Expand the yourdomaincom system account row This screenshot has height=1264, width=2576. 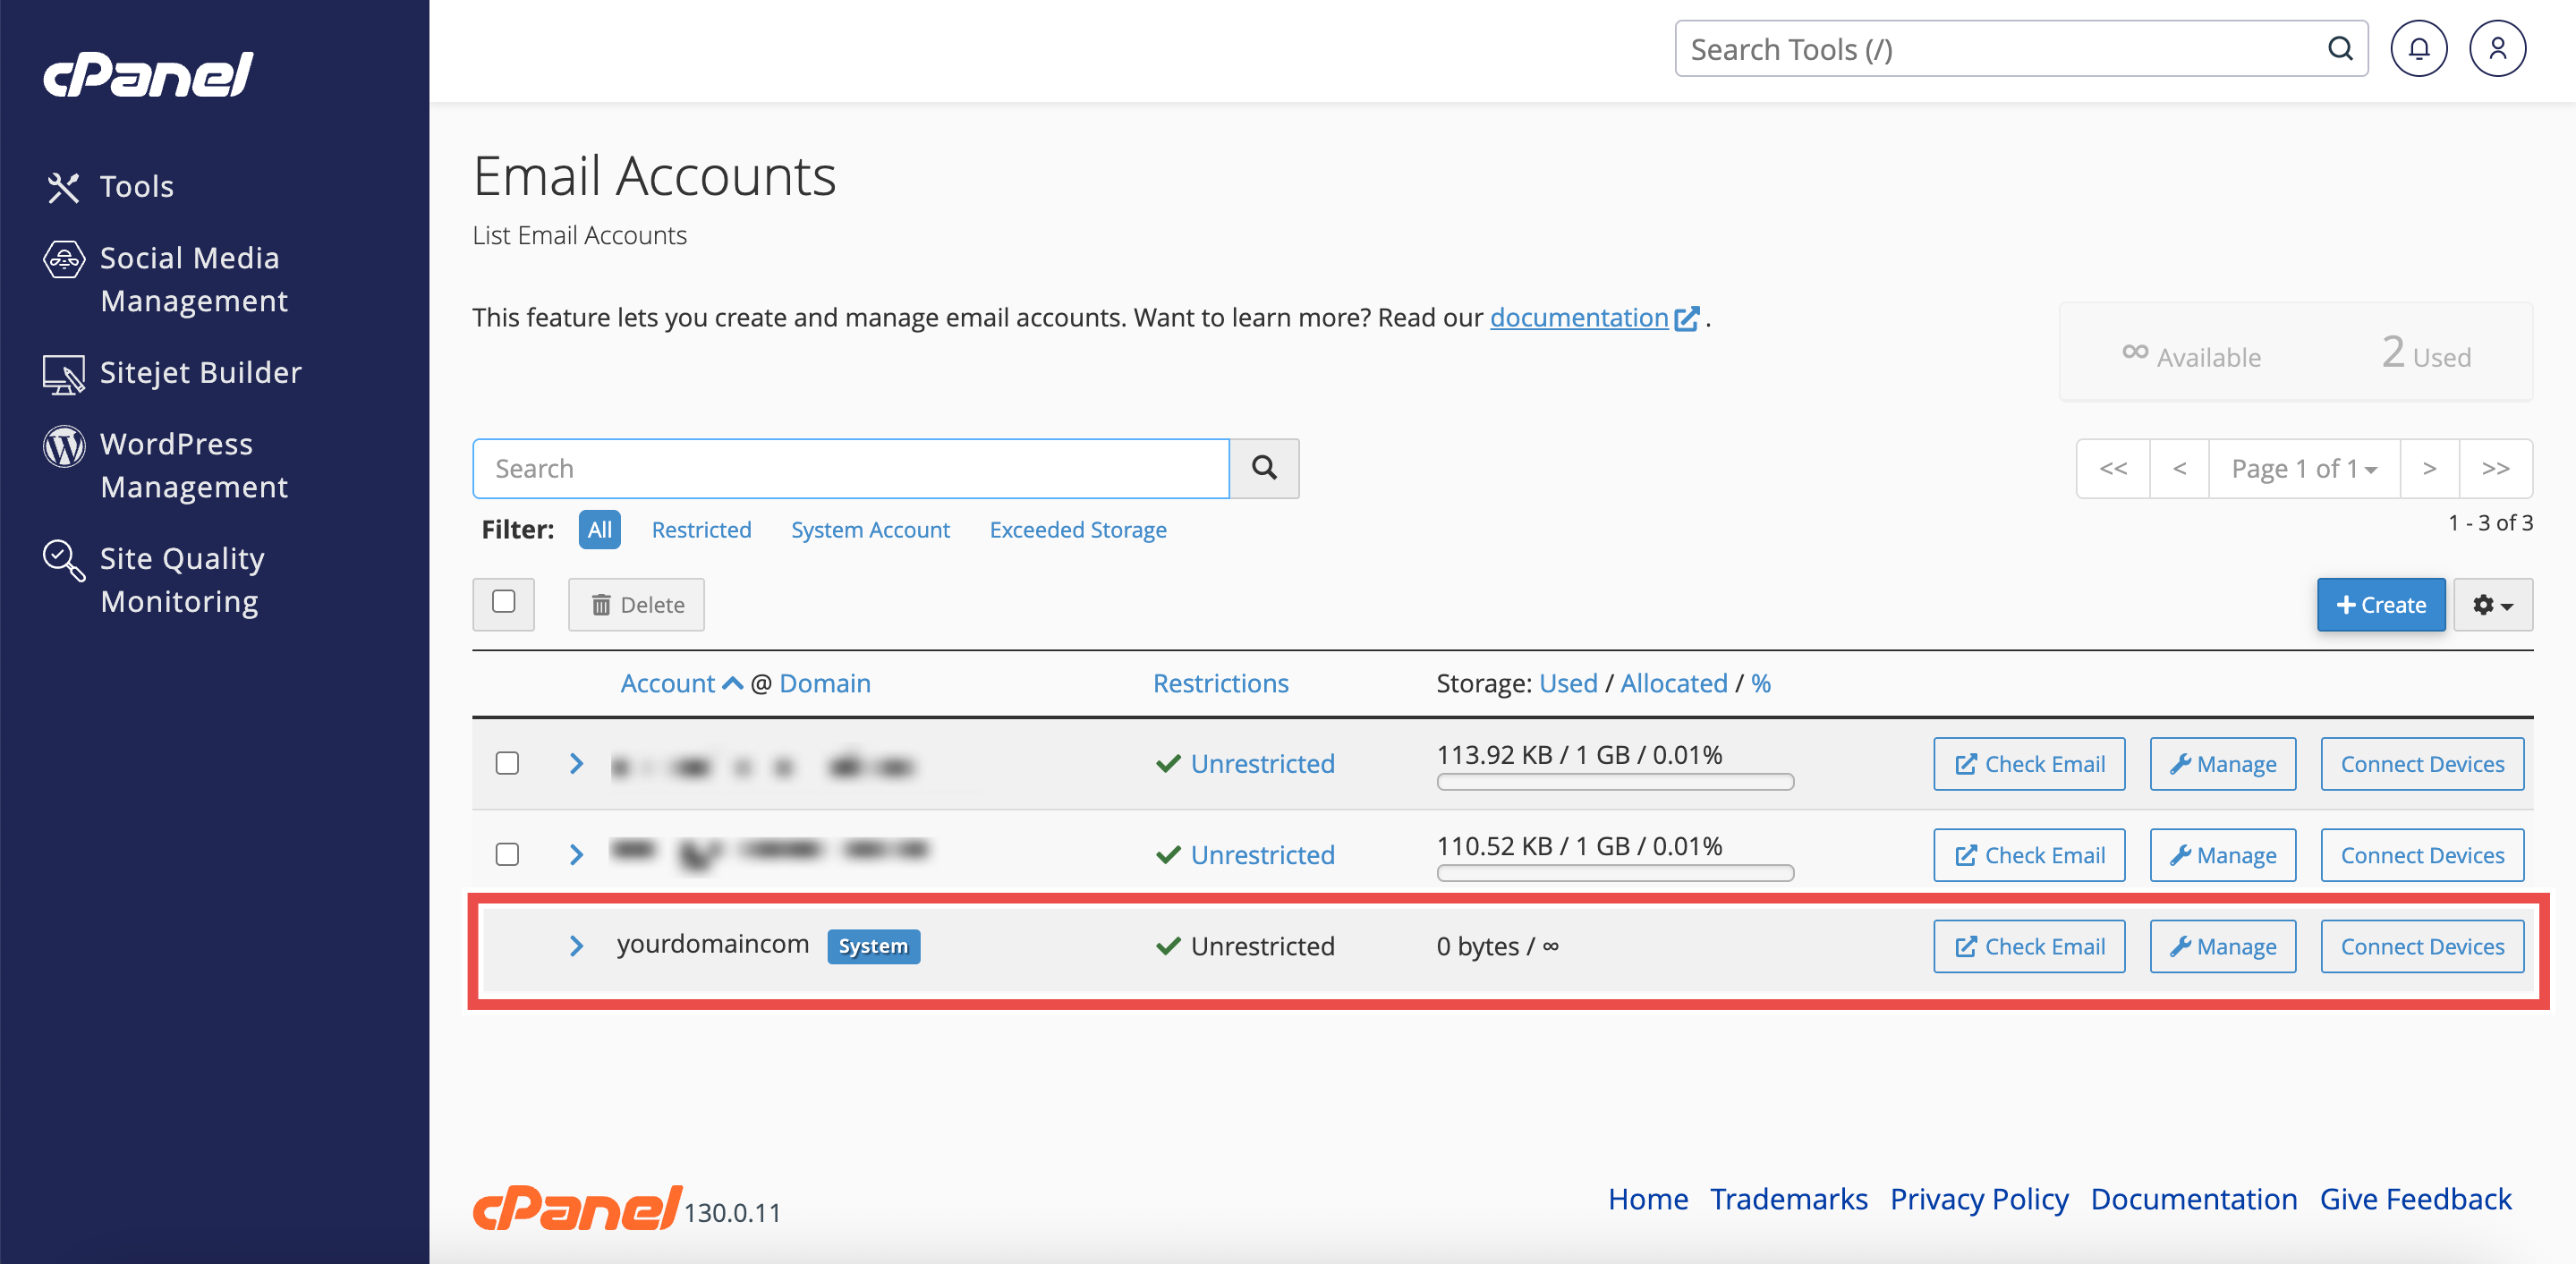tap(576, 946)
